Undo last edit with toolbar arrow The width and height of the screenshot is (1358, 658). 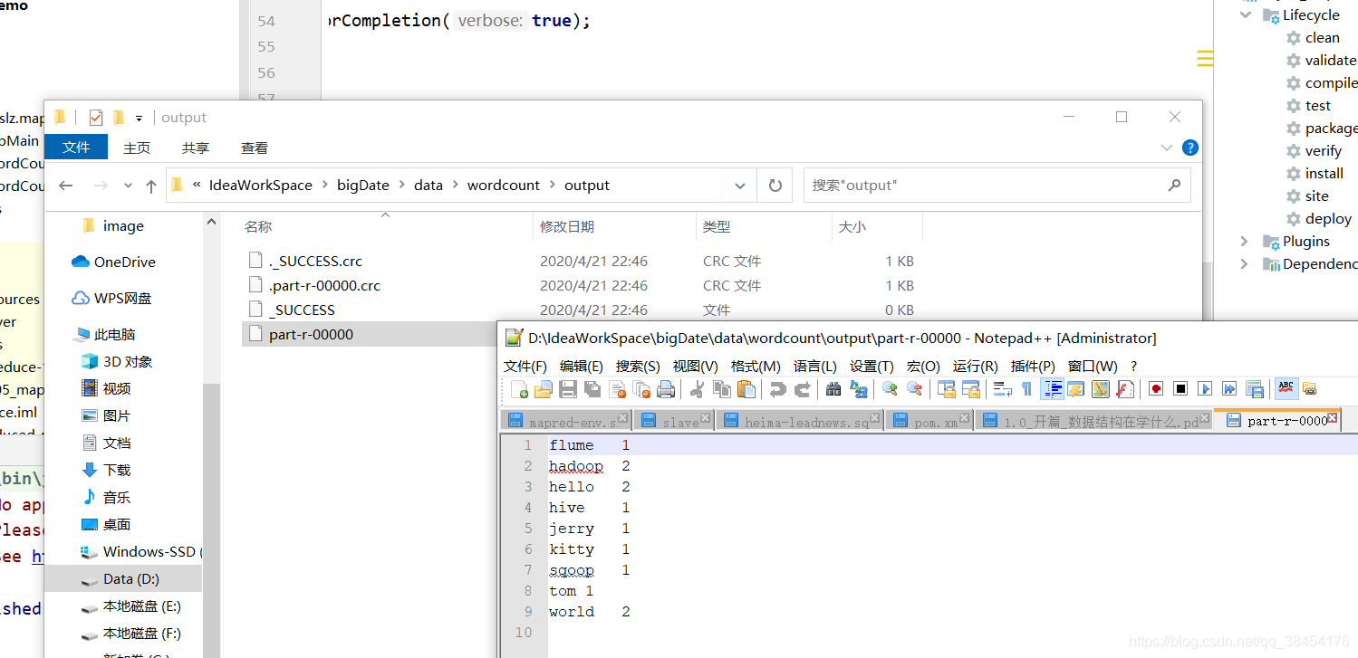point(777,389)
